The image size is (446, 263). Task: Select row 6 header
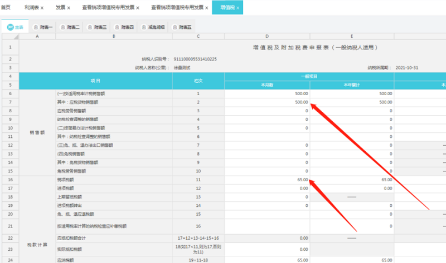coord(11,93)
